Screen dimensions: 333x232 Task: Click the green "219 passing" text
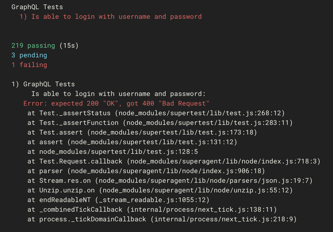33,46
